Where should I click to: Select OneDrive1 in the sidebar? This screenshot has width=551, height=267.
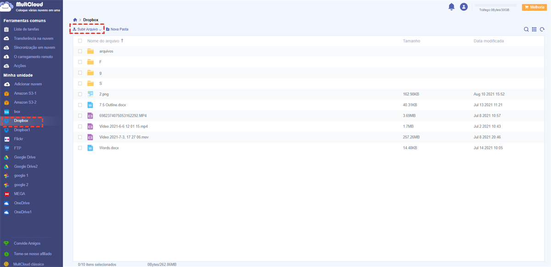pos(22,212)
